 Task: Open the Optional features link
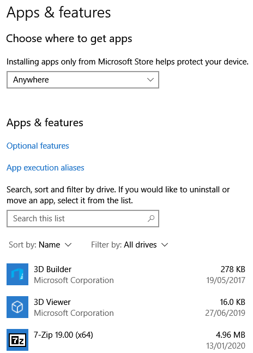[38, 146]
